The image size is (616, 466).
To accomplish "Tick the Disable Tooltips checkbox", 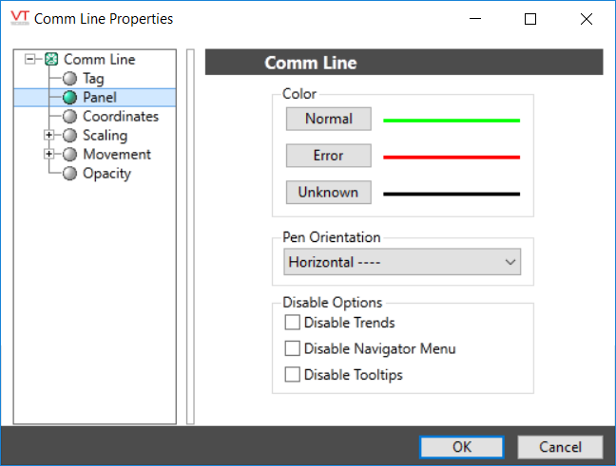I will tap(293, 375).
